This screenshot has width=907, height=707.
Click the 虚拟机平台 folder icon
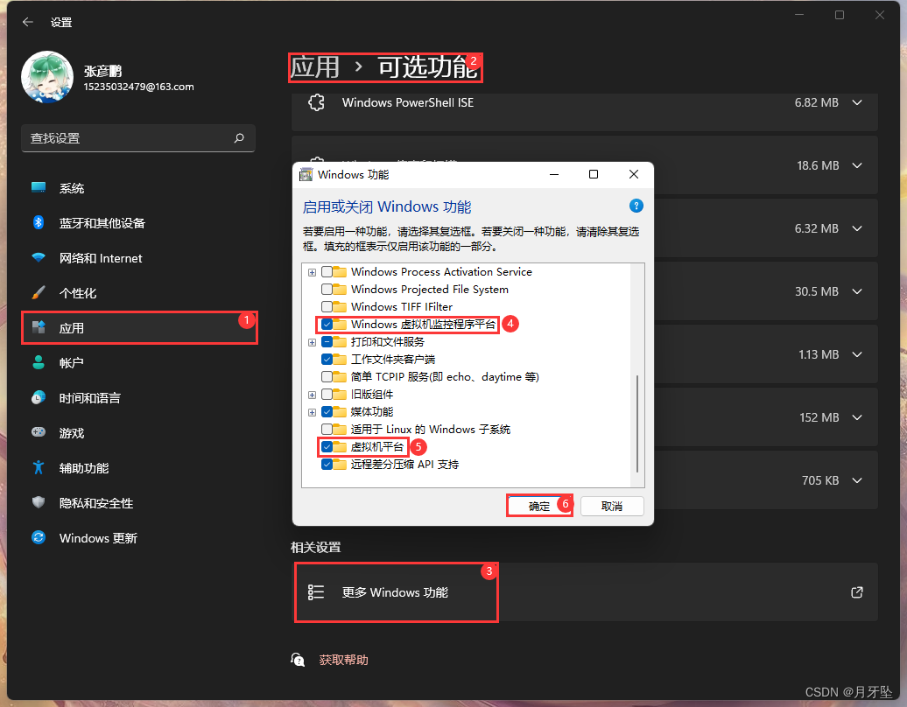340,447
